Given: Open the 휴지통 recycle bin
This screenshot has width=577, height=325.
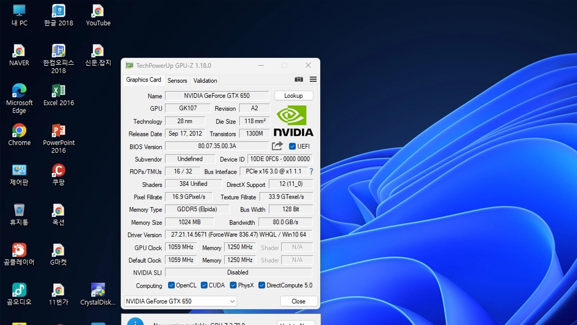Looking at the screenshot, I should 19,214.
